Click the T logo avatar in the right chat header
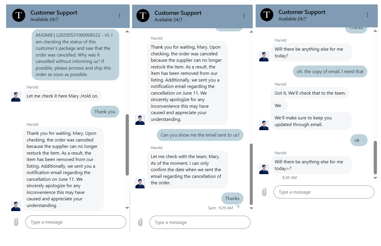 tap(267, 15)
